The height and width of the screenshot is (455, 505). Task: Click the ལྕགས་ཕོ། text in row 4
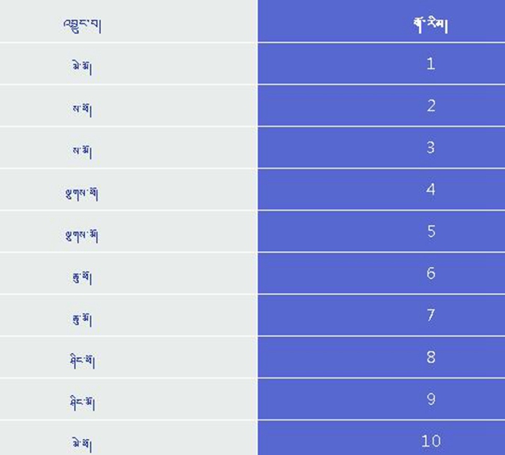pos(82,194)
